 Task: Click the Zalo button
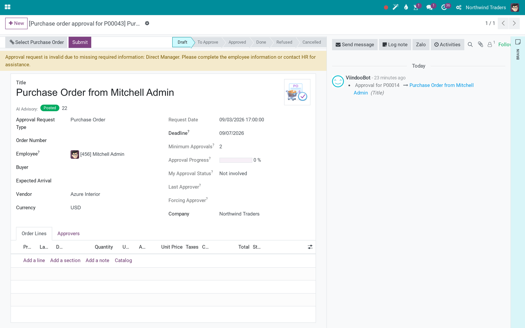tap(421, 45)
